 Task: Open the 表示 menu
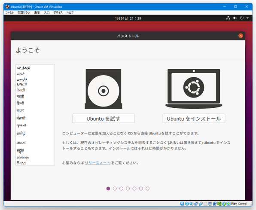coord(37,12)
